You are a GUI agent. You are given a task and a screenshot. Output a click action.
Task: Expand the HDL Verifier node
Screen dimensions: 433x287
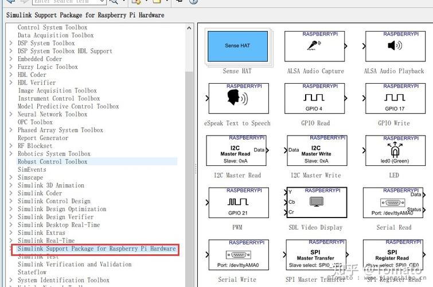tap(11, 83)
